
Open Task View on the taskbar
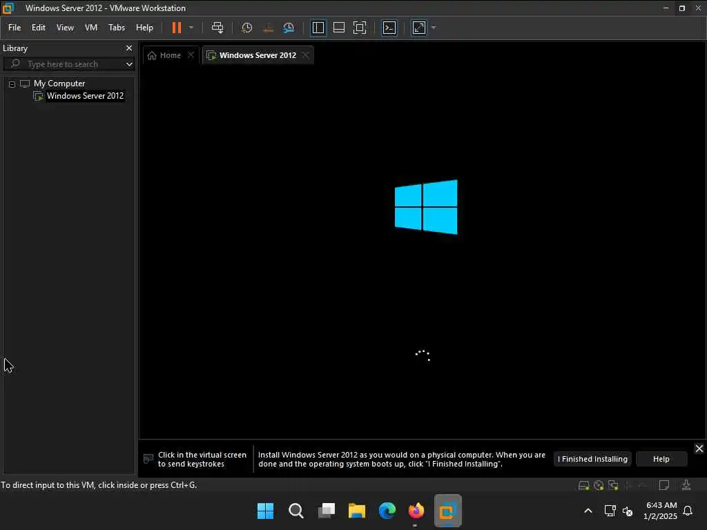tap(327, 511)
